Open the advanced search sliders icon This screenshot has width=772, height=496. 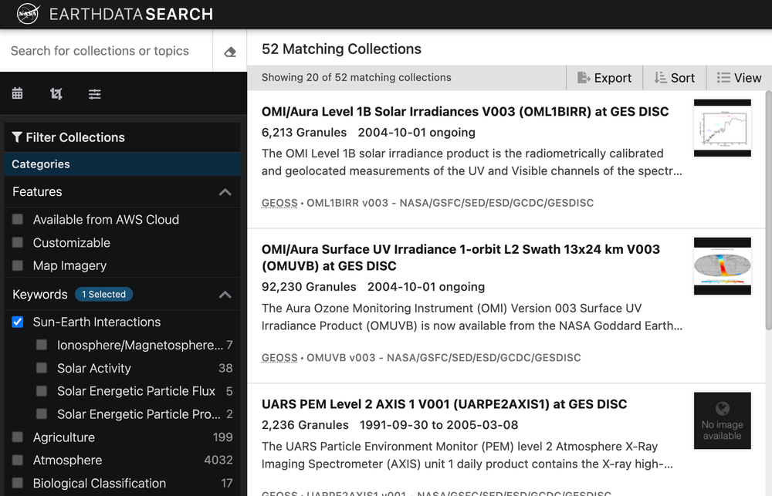[94, 93]
